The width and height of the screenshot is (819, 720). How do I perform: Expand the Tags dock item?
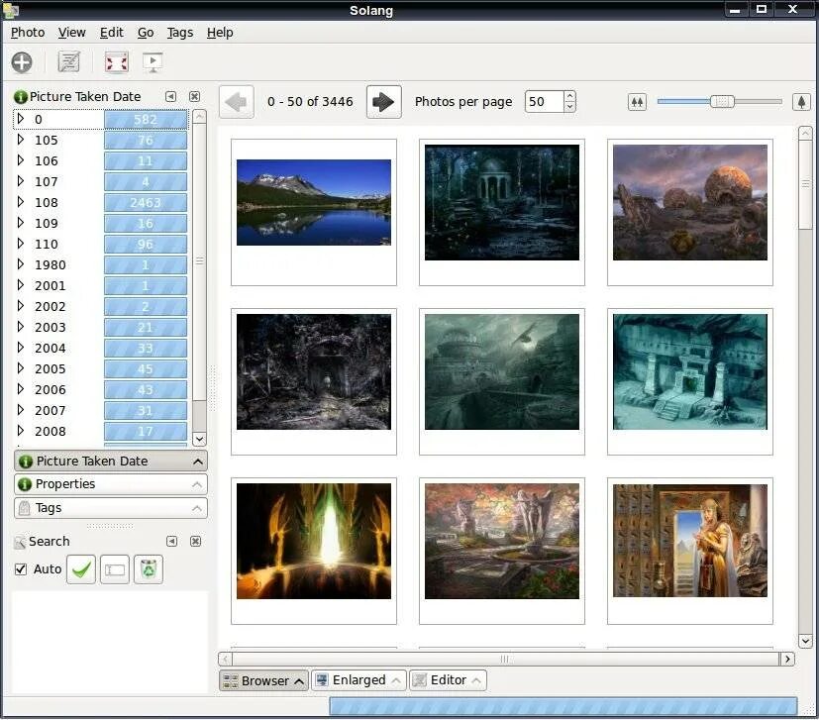pos(111,508)
